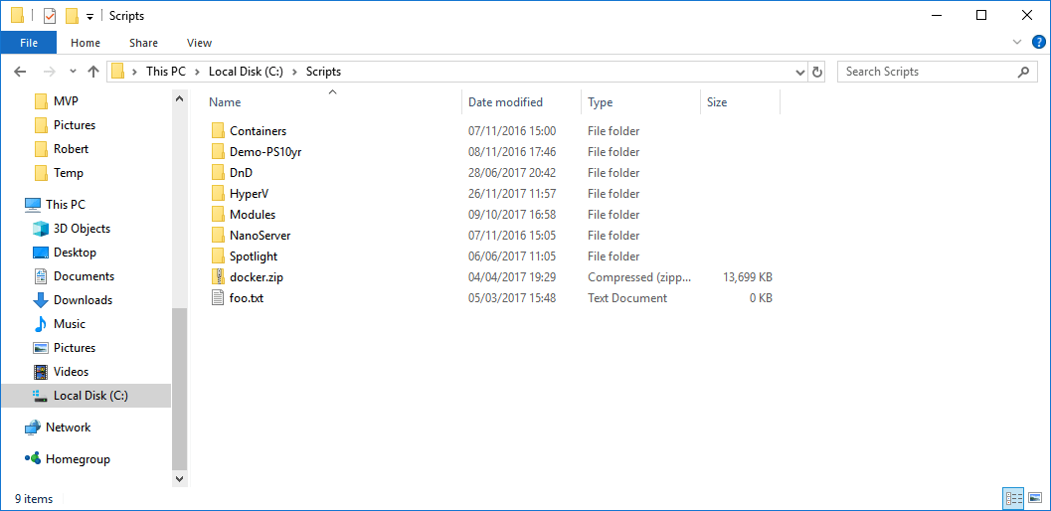This screenshot has width=1051, height=511.
Task: Switch to Large icons view layout
Action: (x=1035, y=498)
